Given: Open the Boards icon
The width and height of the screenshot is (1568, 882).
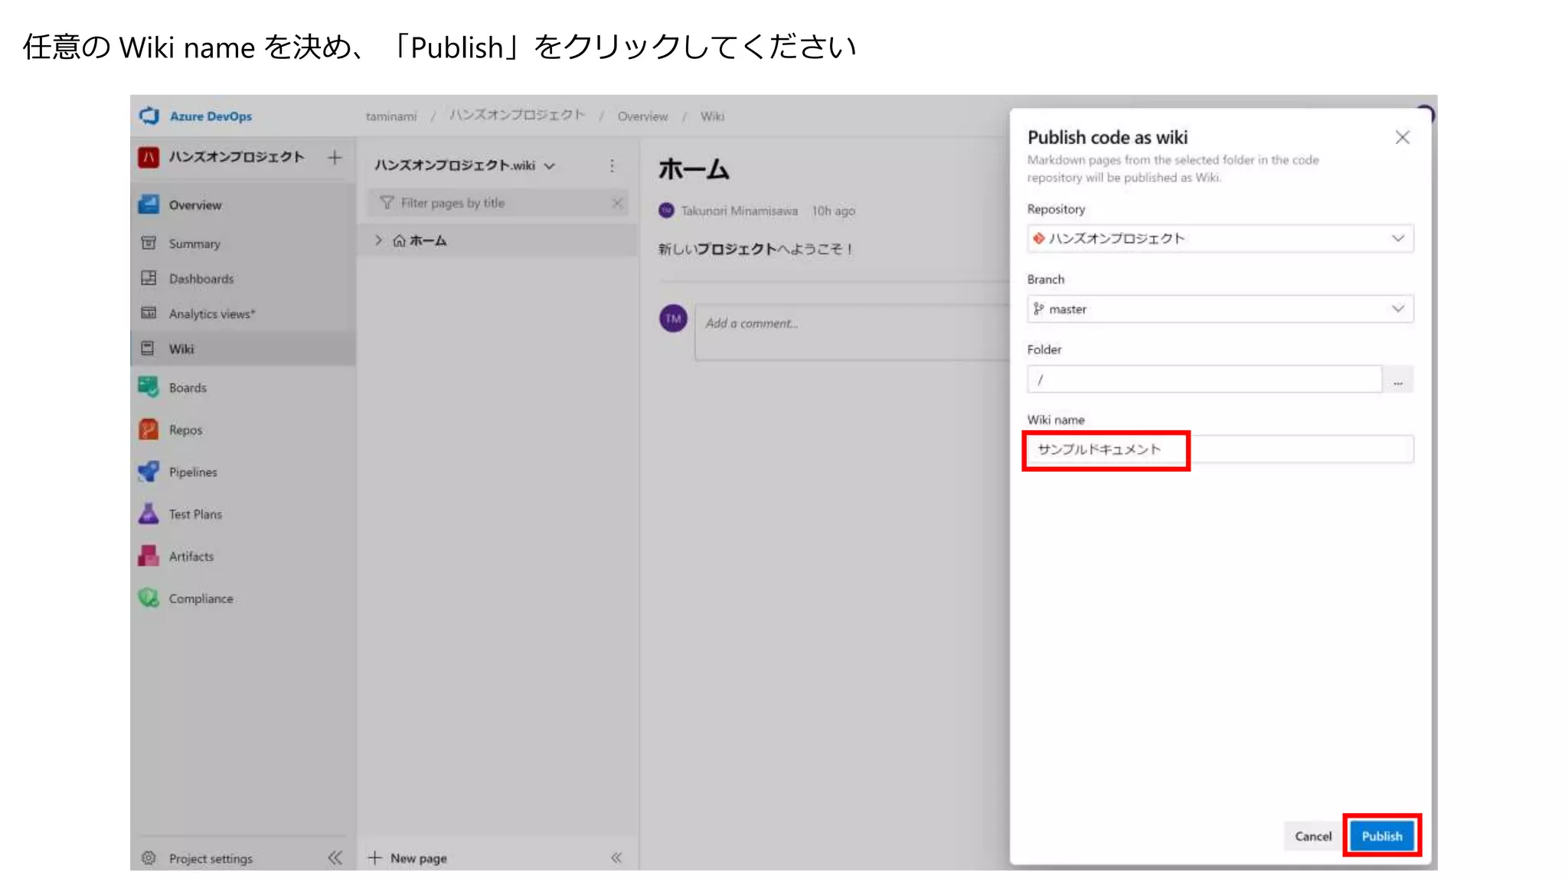Looking at the screenshot, I should pyautogui.click(x=149, y=387).
